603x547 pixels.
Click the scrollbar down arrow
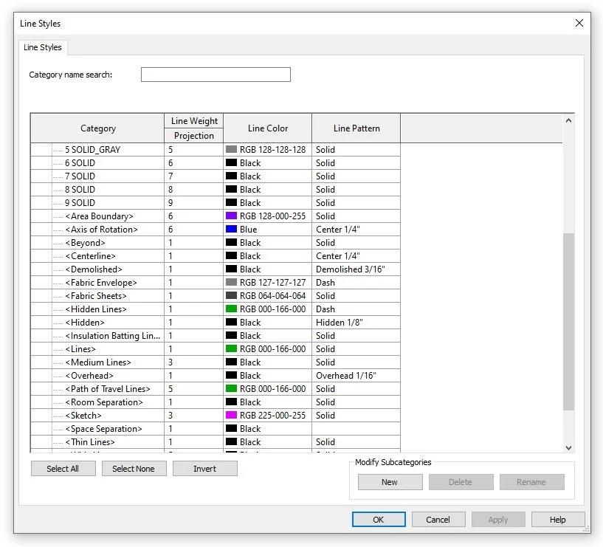(x=568, y=447)
